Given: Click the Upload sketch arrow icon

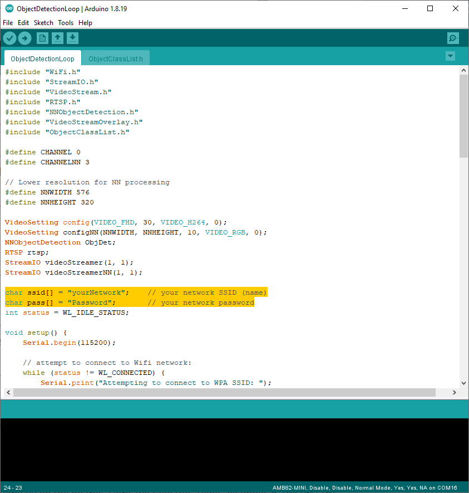Looking at the screenshot, I should [25, 38].
